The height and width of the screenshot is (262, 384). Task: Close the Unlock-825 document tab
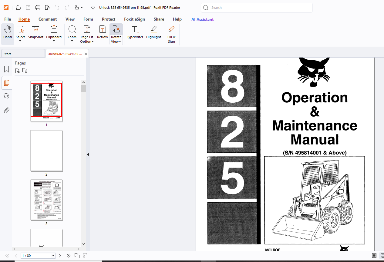coord(86,54)
